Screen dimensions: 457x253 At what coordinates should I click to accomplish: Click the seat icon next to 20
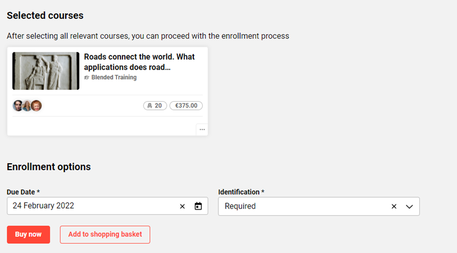pos(149,106)
